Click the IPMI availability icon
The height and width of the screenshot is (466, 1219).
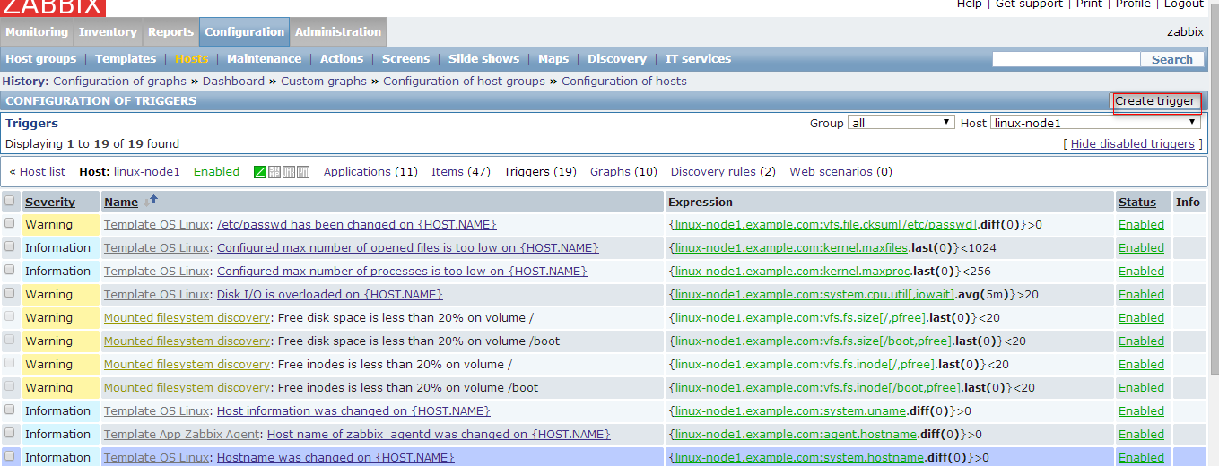pyautogui.click(x=303, y=172)
